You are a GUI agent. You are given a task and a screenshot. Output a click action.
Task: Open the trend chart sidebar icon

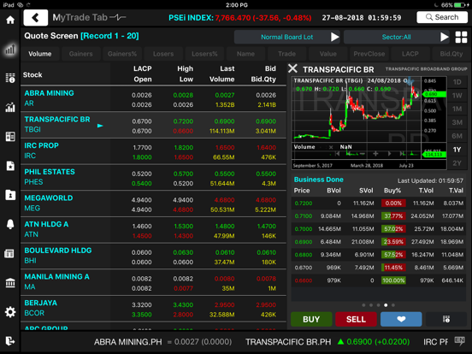(x=10, y=107)
